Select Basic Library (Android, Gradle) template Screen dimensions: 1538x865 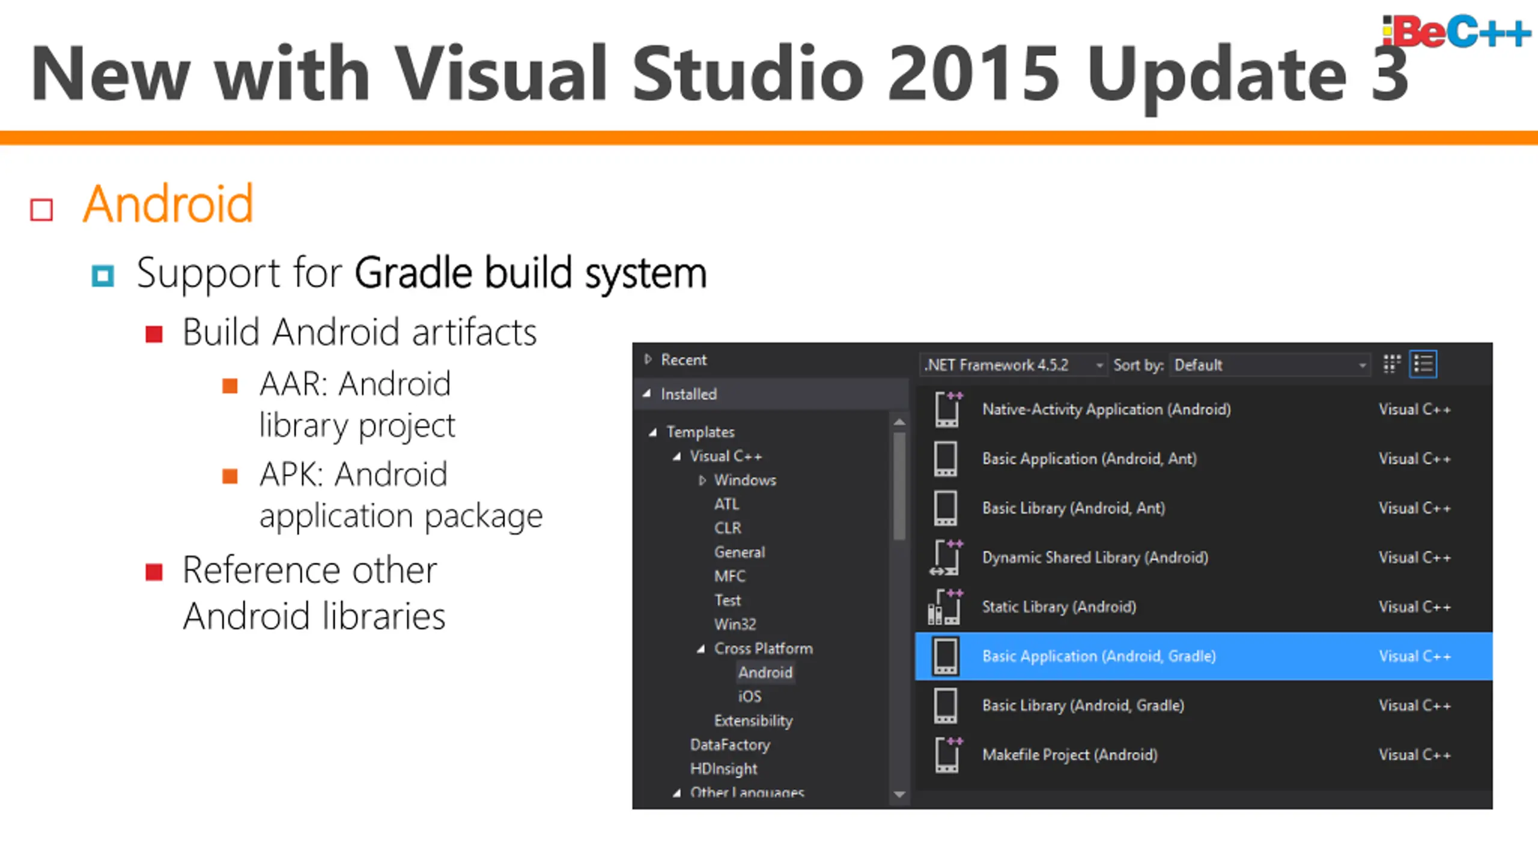[x=1203, y=705]
